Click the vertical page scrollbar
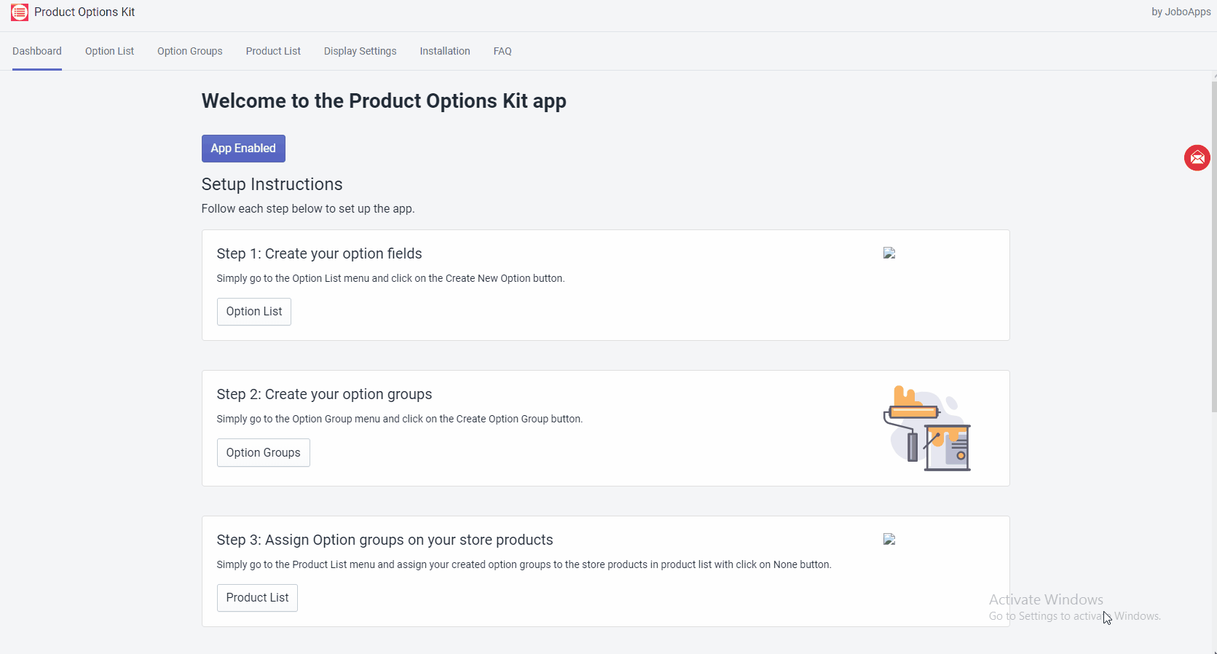Screen dimensions: 1217x654 pyautogui.click(x=1213, y=248)
